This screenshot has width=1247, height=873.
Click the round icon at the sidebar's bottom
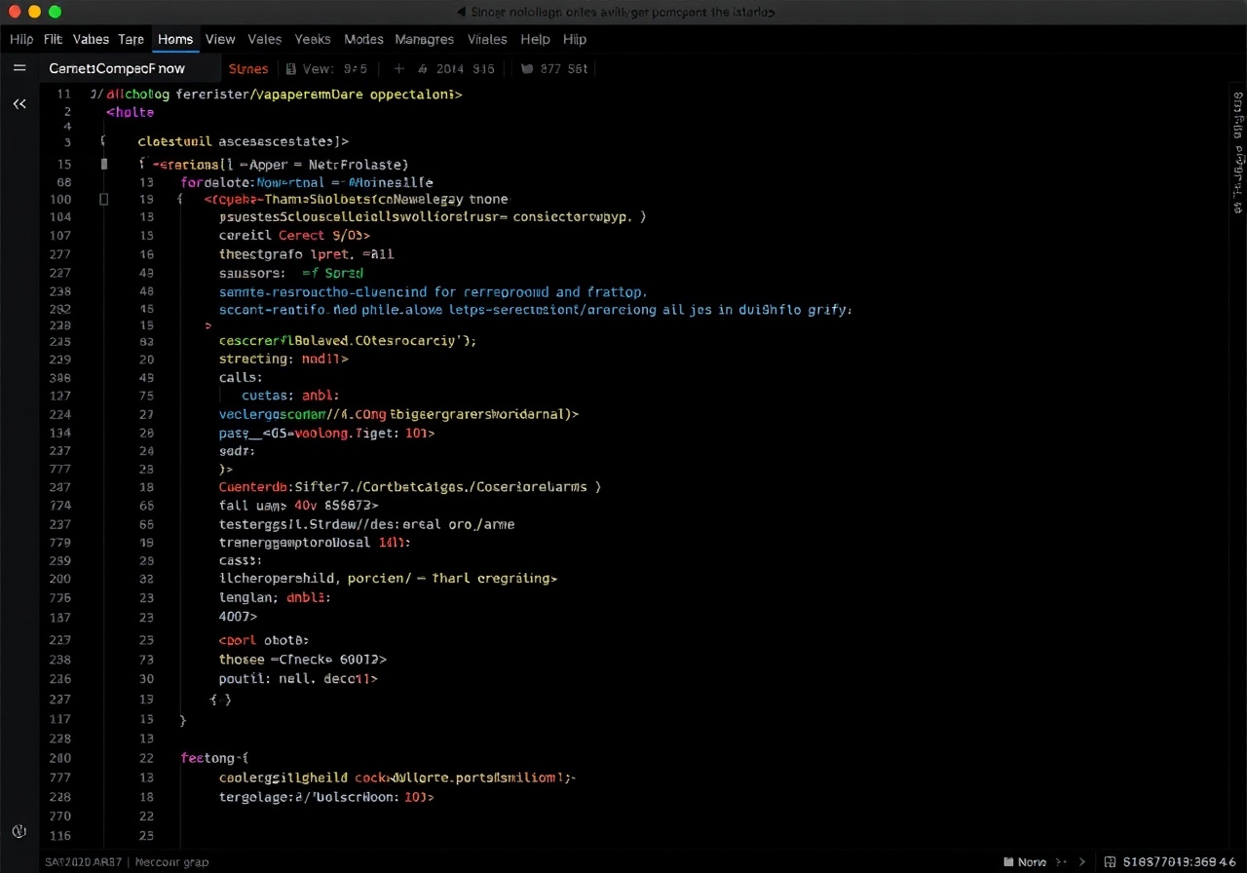pyautogui.click(x=19, y=831)
